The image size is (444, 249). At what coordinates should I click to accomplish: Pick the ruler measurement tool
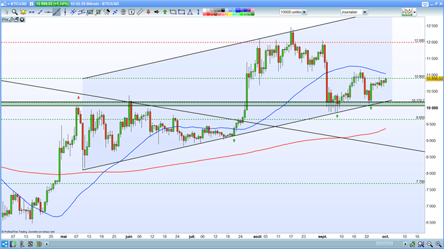pos(140,12)
